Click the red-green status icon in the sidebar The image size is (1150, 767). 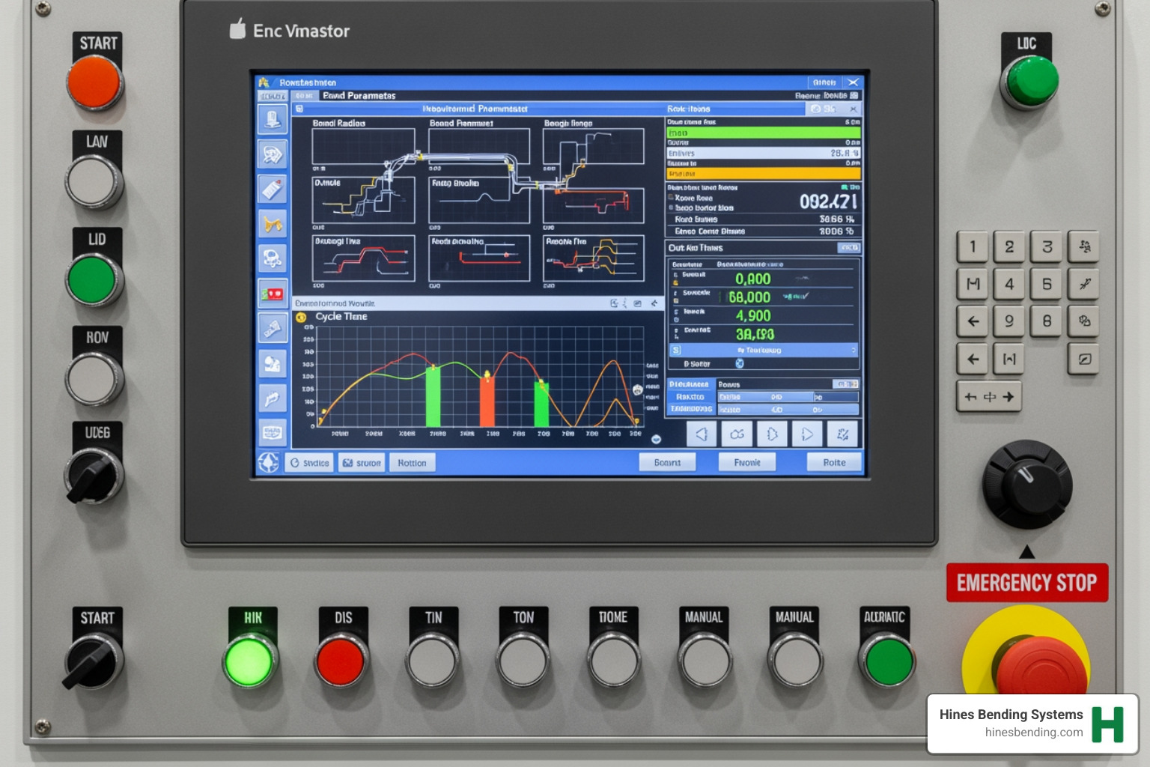pos(273,292)
